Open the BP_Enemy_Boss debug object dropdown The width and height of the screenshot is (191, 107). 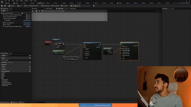87,6
